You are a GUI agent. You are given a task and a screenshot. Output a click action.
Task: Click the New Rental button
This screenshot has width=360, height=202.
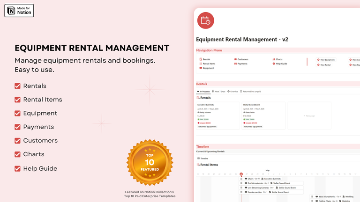(325, 65)
